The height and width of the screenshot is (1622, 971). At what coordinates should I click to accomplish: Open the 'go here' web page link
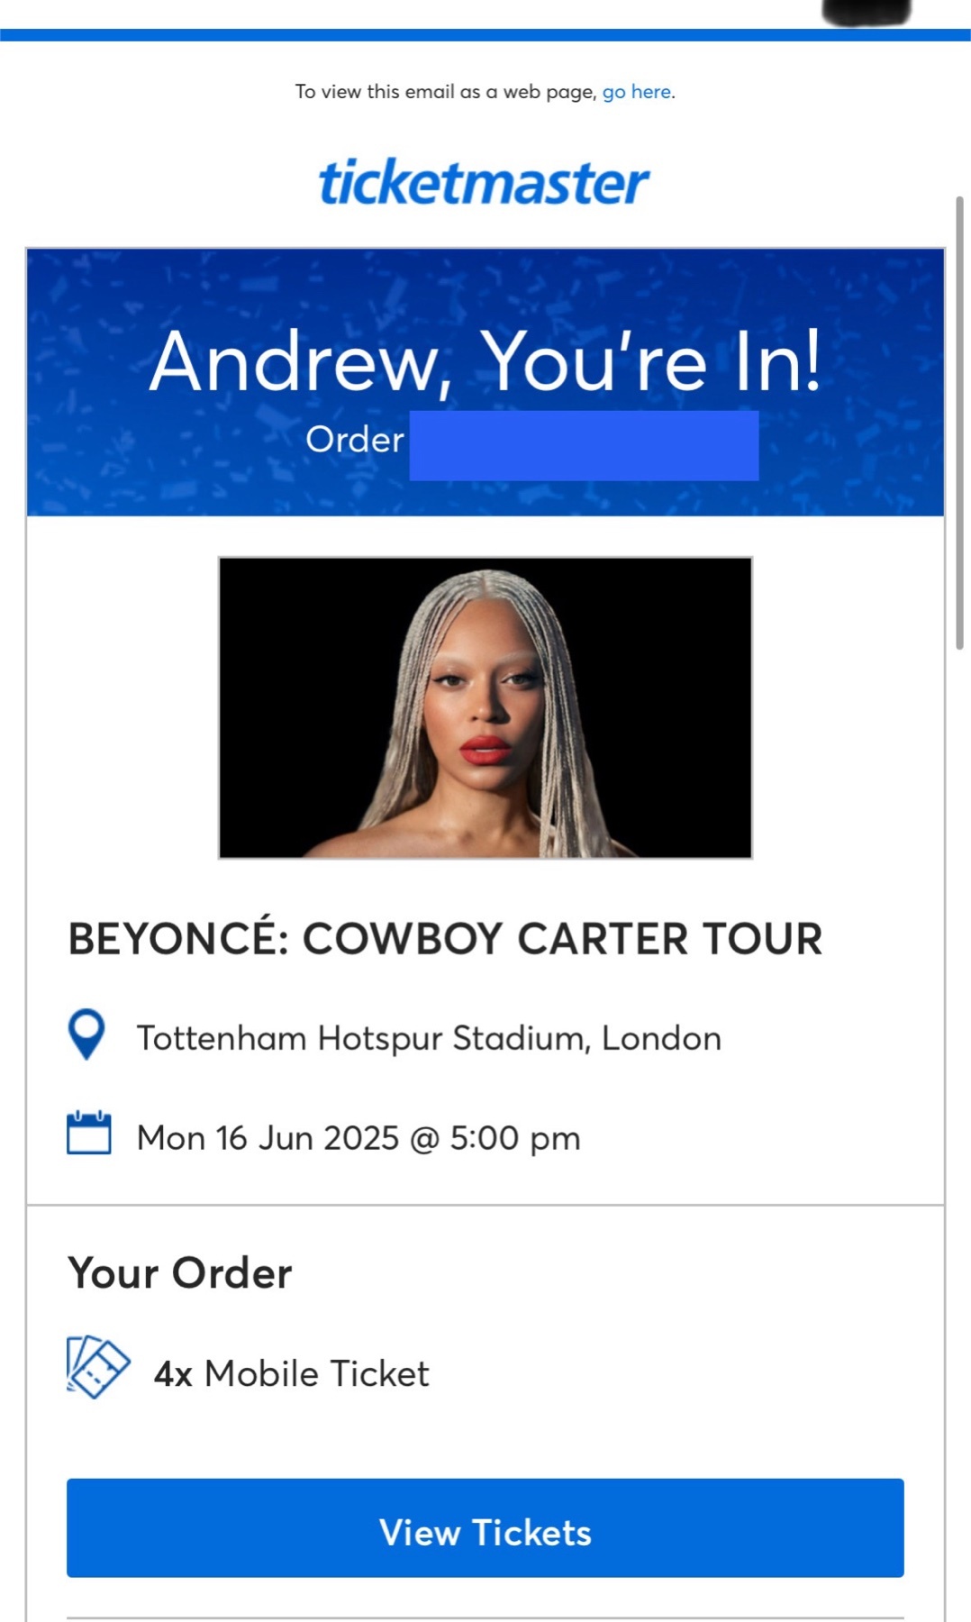636,92
